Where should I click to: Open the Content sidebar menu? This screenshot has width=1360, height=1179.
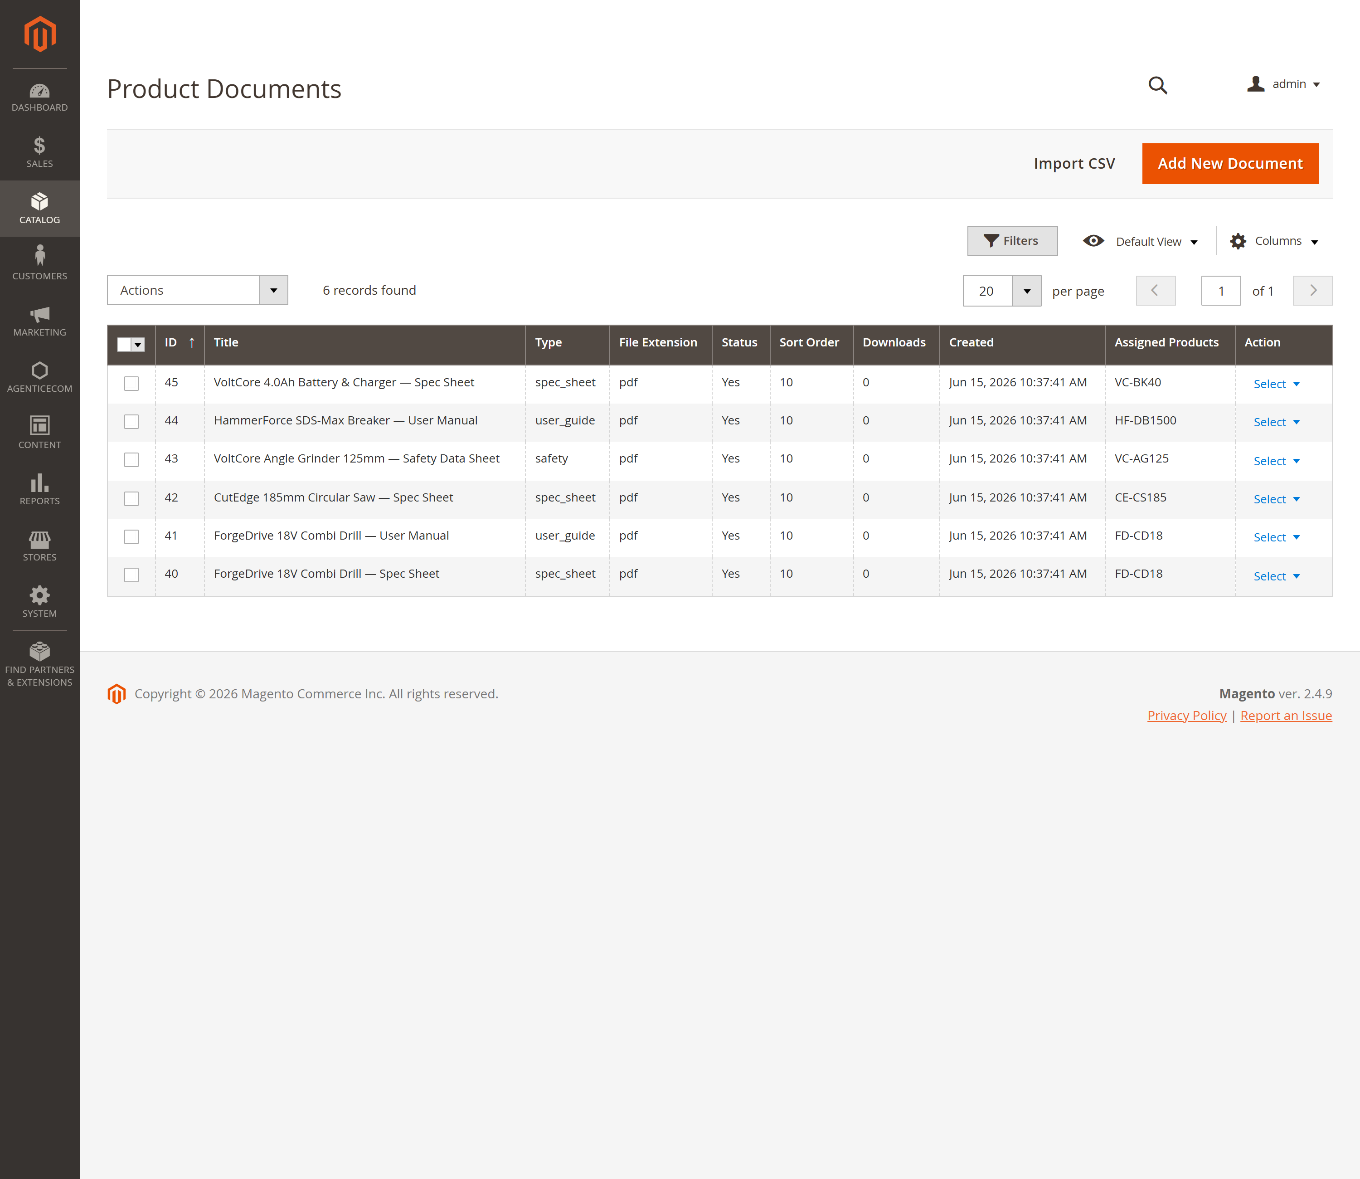[x=39, y=433]
